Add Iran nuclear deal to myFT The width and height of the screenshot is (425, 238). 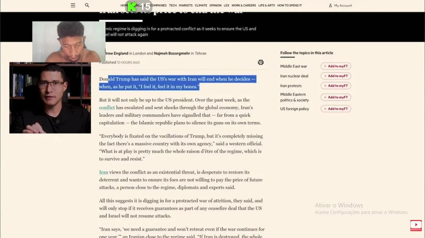[336, 76]
